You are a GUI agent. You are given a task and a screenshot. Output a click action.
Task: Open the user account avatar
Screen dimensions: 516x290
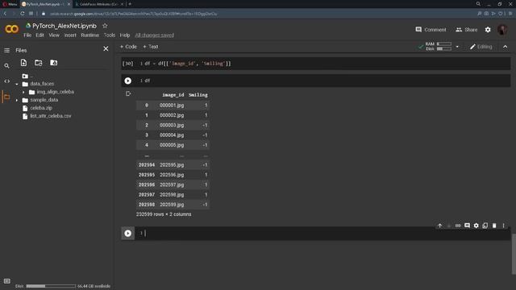pyautogui.click(x=502, y=30)
